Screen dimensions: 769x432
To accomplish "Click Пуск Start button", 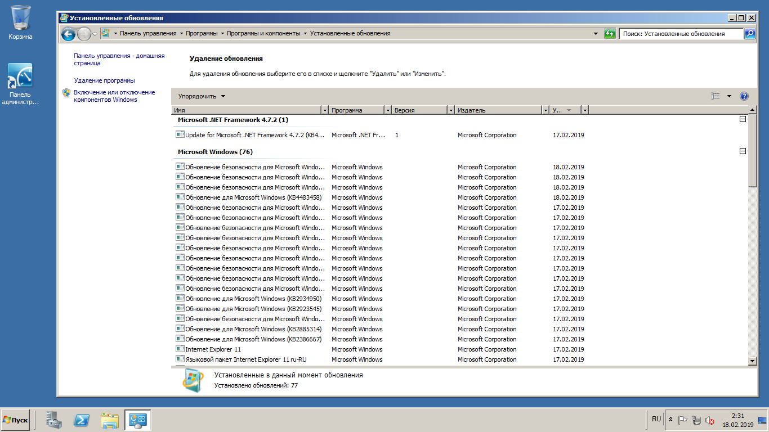I will pos(16,420).
